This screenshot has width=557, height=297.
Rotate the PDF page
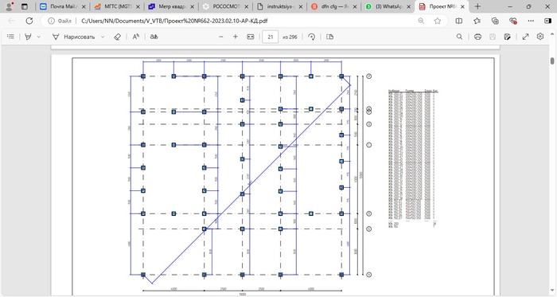(x=312, y=37)
